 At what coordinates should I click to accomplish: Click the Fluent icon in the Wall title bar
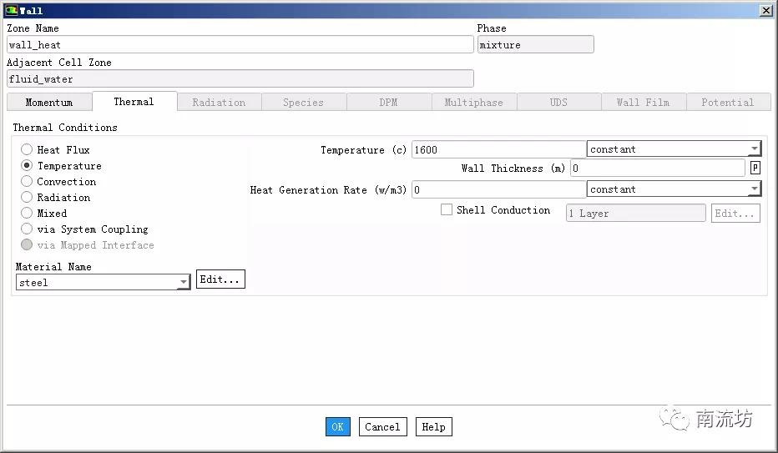(11, 10)
